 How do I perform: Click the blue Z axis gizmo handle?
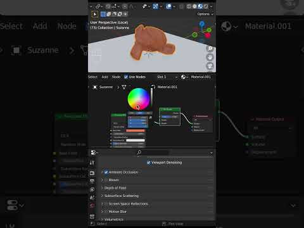pos(202,23)
